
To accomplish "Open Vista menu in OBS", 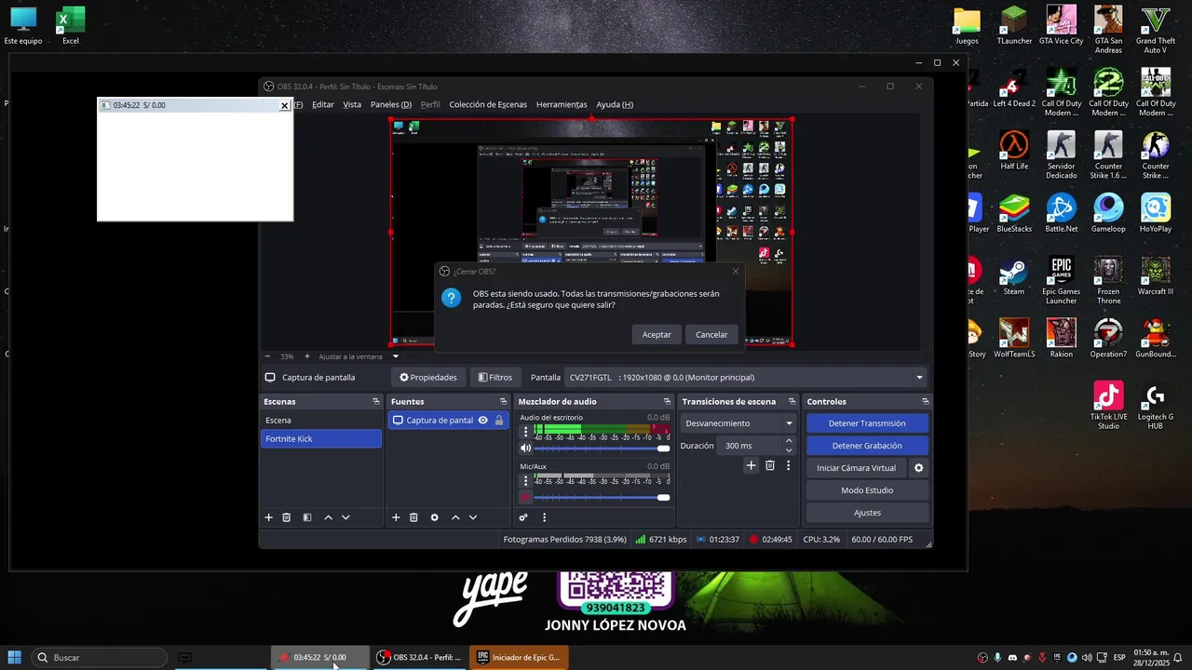I will 352,104.
